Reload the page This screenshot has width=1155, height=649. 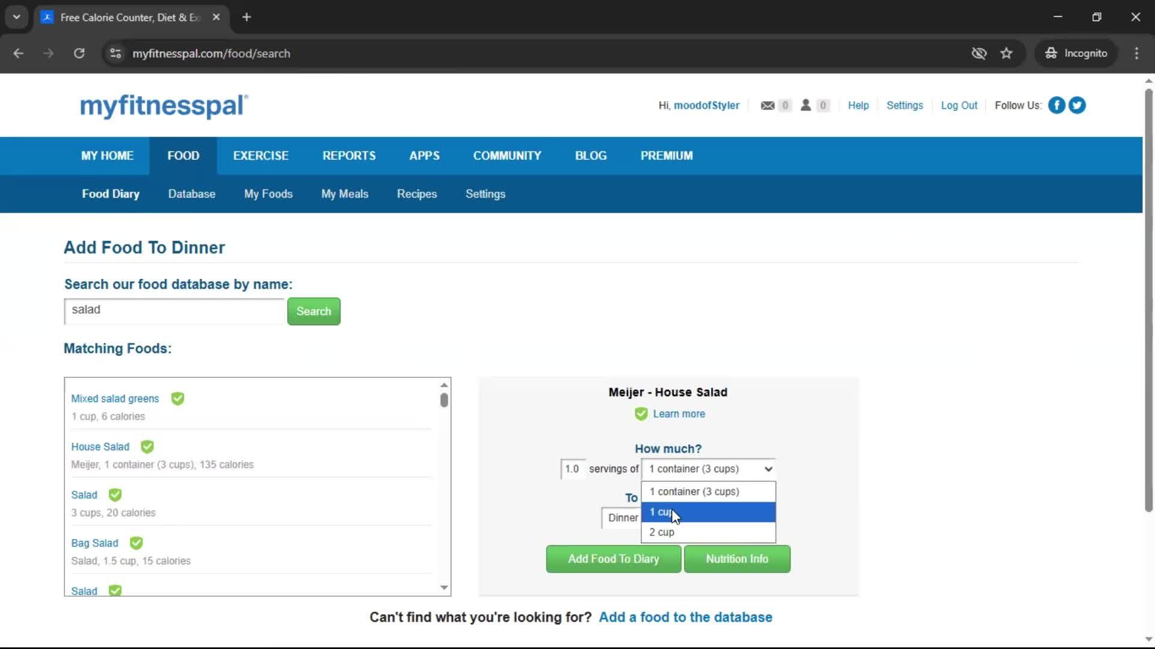tap(79, 53)
